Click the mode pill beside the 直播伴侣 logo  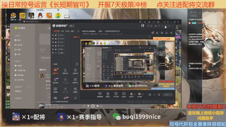point(71,26)
